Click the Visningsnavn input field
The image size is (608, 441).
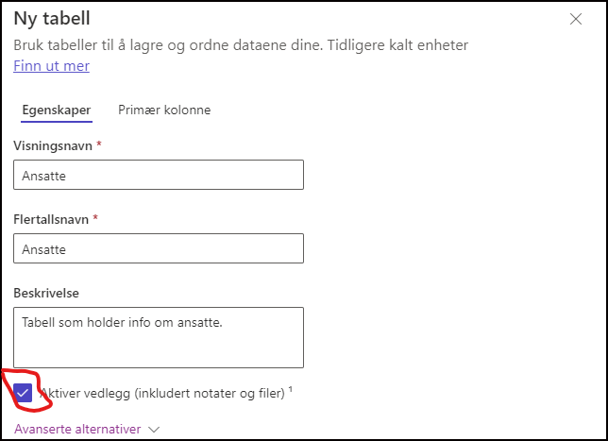point(159,175)
